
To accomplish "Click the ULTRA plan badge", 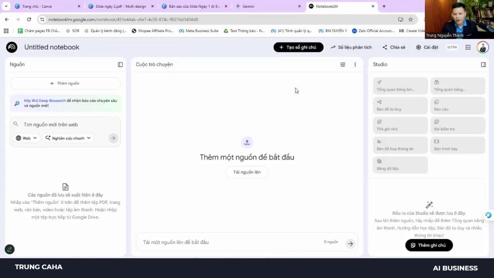I will [452, 47].
